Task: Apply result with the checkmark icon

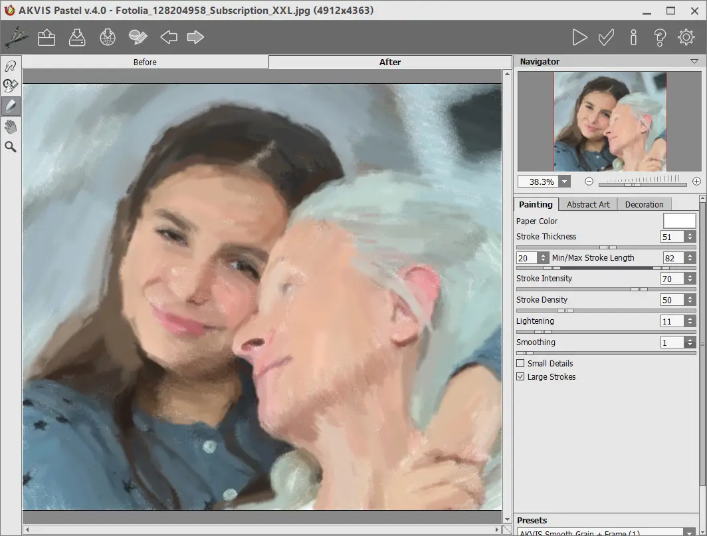Action: point(606,37)
